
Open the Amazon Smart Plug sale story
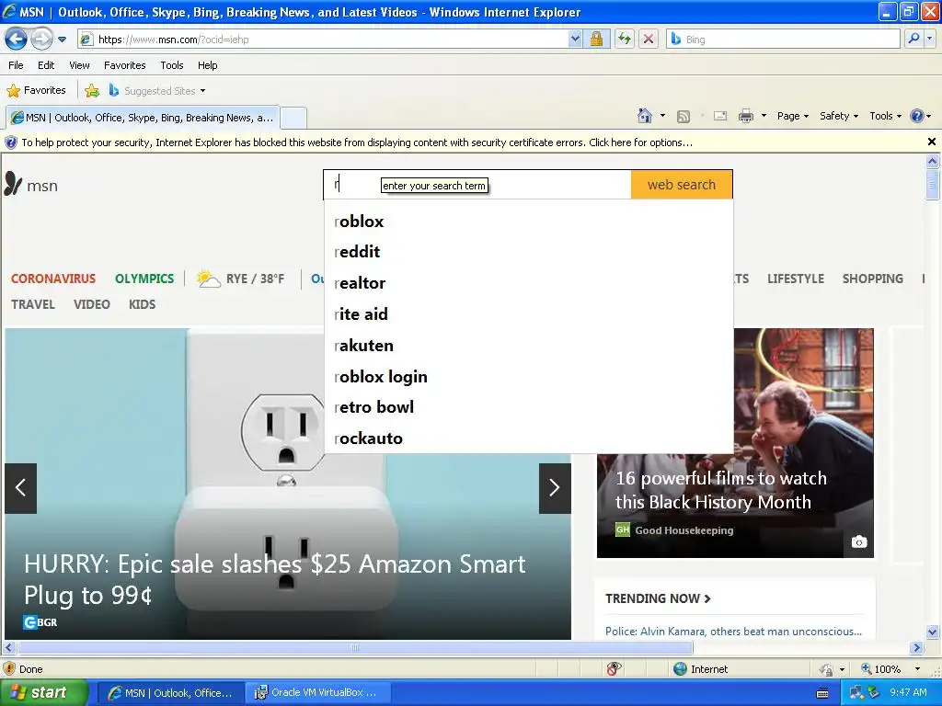click(x=274, y=579)
